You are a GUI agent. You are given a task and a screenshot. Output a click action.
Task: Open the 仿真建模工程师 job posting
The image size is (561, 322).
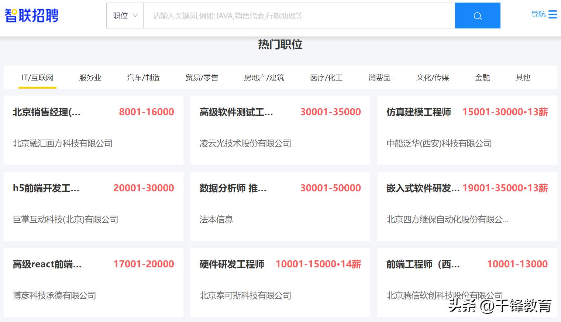[x=419, y=112]
